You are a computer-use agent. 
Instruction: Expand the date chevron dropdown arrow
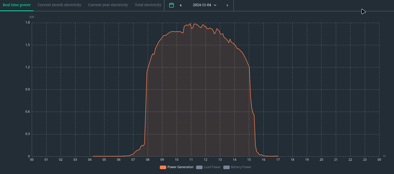point(215,5)
